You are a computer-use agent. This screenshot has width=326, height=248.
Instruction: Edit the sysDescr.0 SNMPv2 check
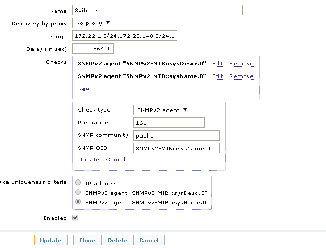pos(218,64)
